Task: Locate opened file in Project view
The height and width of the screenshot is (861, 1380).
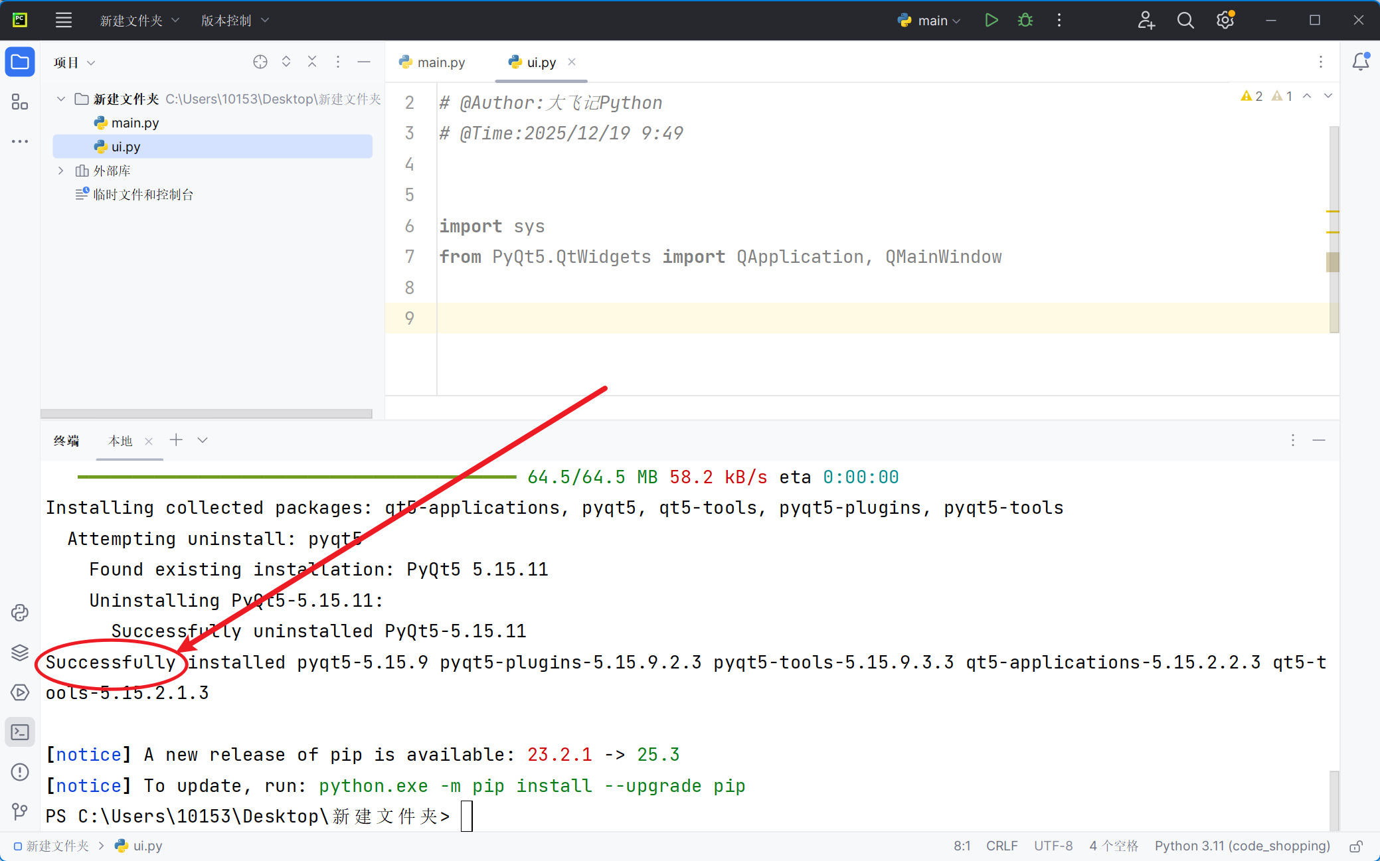Action: [x=260, y=62]
